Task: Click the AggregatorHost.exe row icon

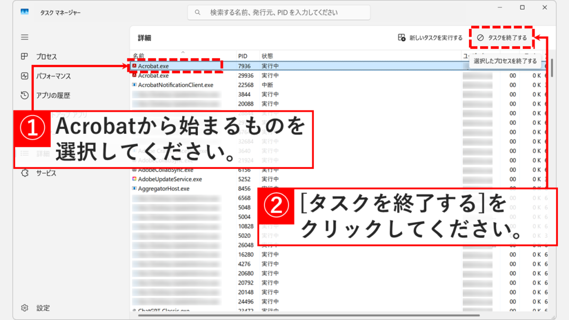Action: click(134, 188)
